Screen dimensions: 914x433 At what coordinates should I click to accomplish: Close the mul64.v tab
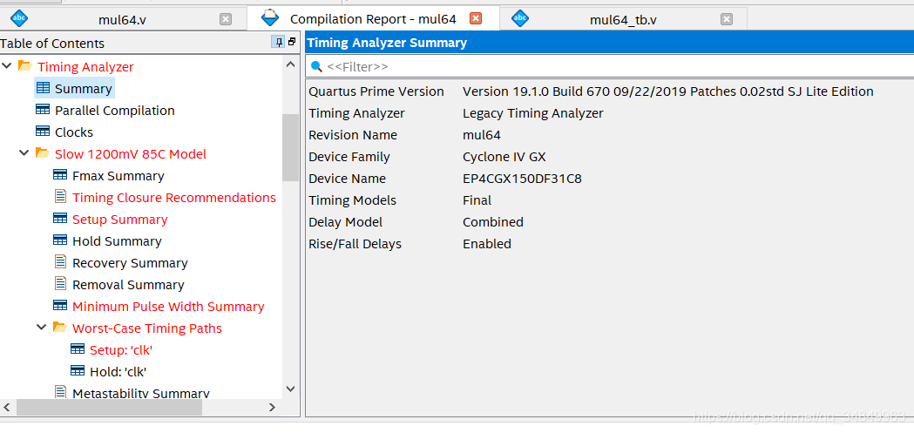pos(226,20)
